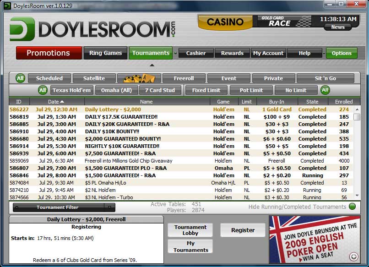Open the Promotions tab

click(49, 53)
